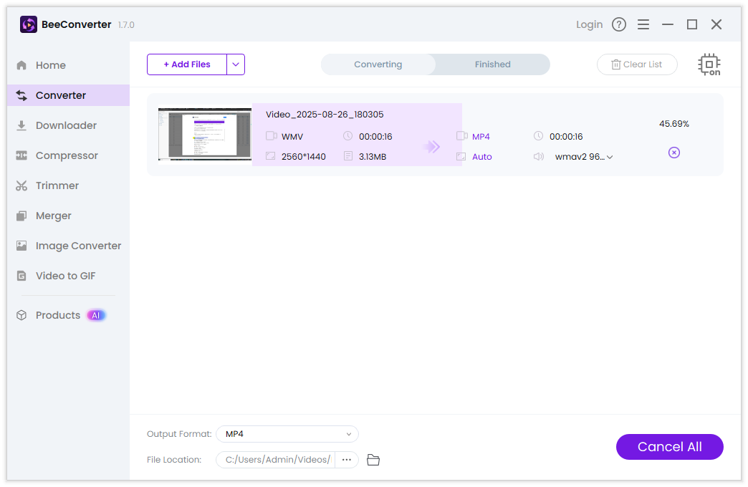
Task: Switch to the Finished tab
Action: click(492, 64)
